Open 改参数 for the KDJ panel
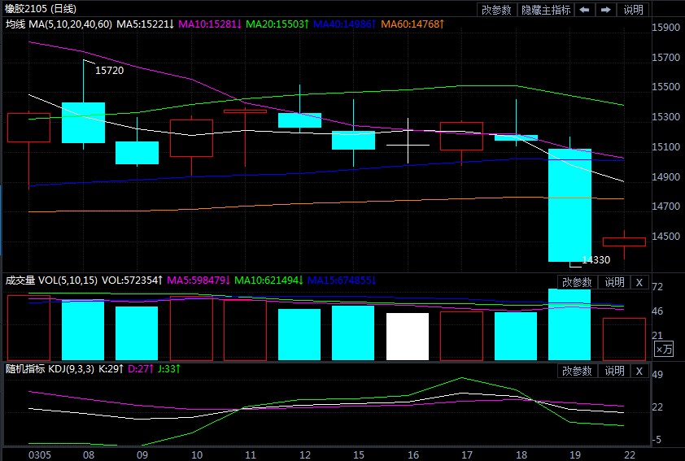 [x=577, y=371]
